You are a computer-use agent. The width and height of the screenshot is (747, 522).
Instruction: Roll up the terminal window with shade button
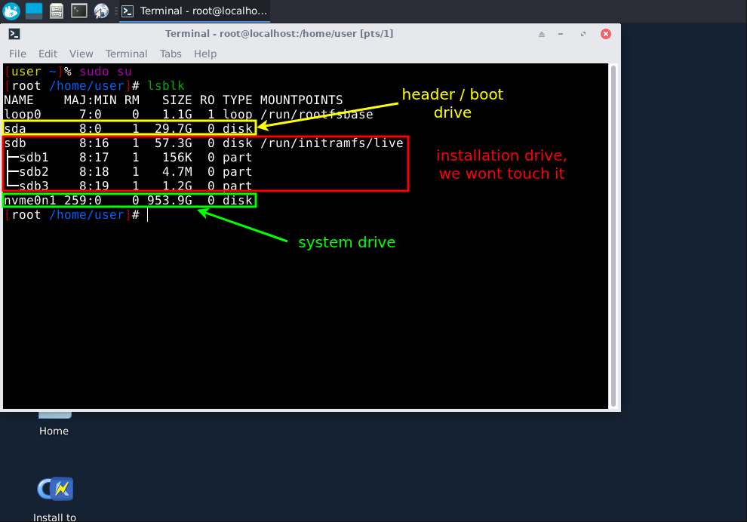coord(541,34)
